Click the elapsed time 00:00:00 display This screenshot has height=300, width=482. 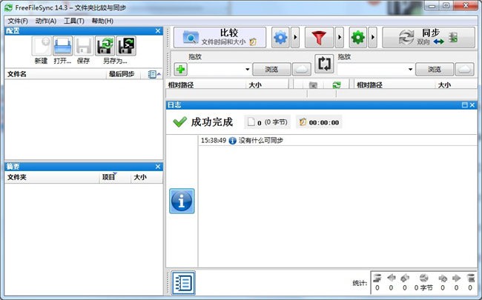point(319,122)
